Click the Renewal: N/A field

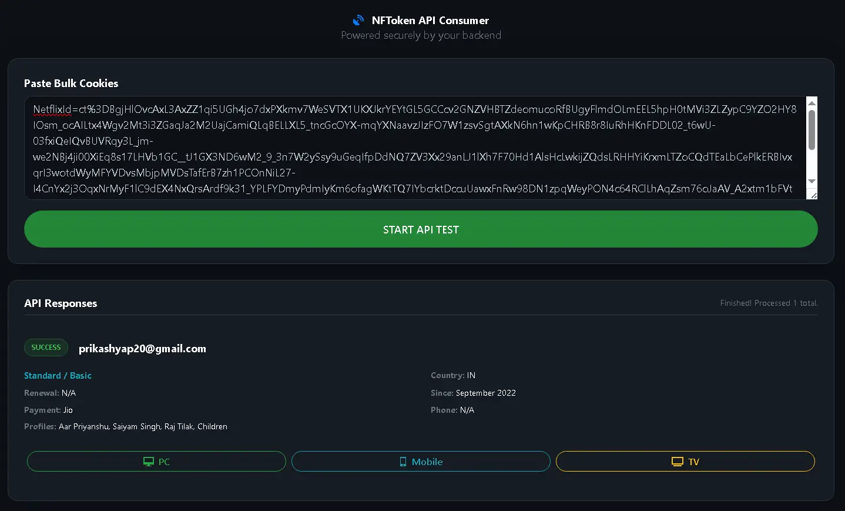[50, 393]
